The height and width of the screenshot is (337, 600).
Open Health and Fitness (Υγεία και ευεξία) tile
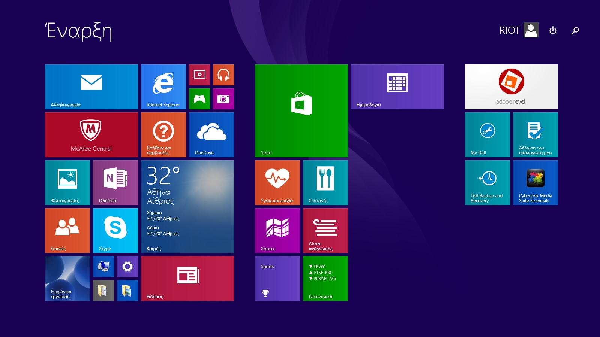277,183
